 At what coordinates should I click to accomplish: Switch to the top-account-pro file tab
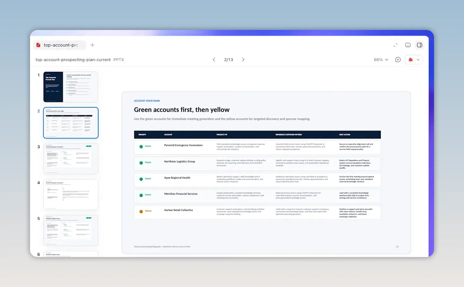pyautogui.click(x=60, y=45)
